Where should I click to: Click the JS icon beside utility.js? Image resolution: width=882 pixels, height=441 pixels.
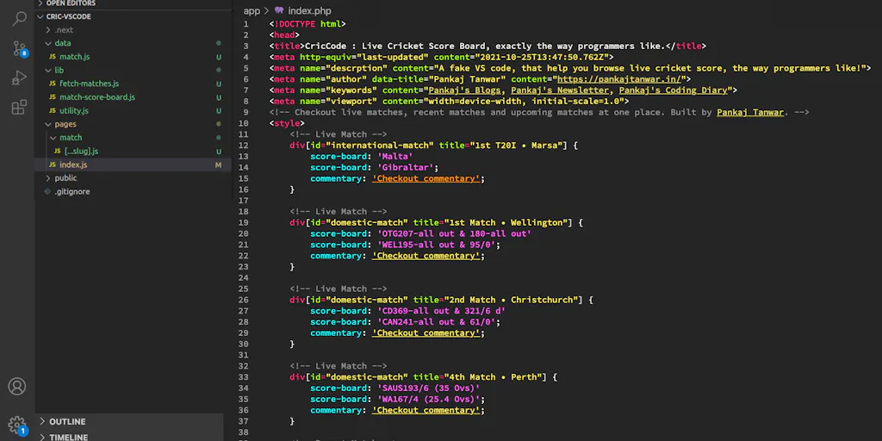coord(53,111)
